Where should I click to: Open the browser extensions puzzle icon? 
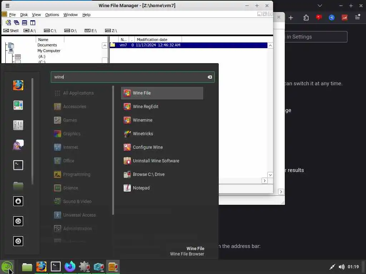tap(306, 17)
